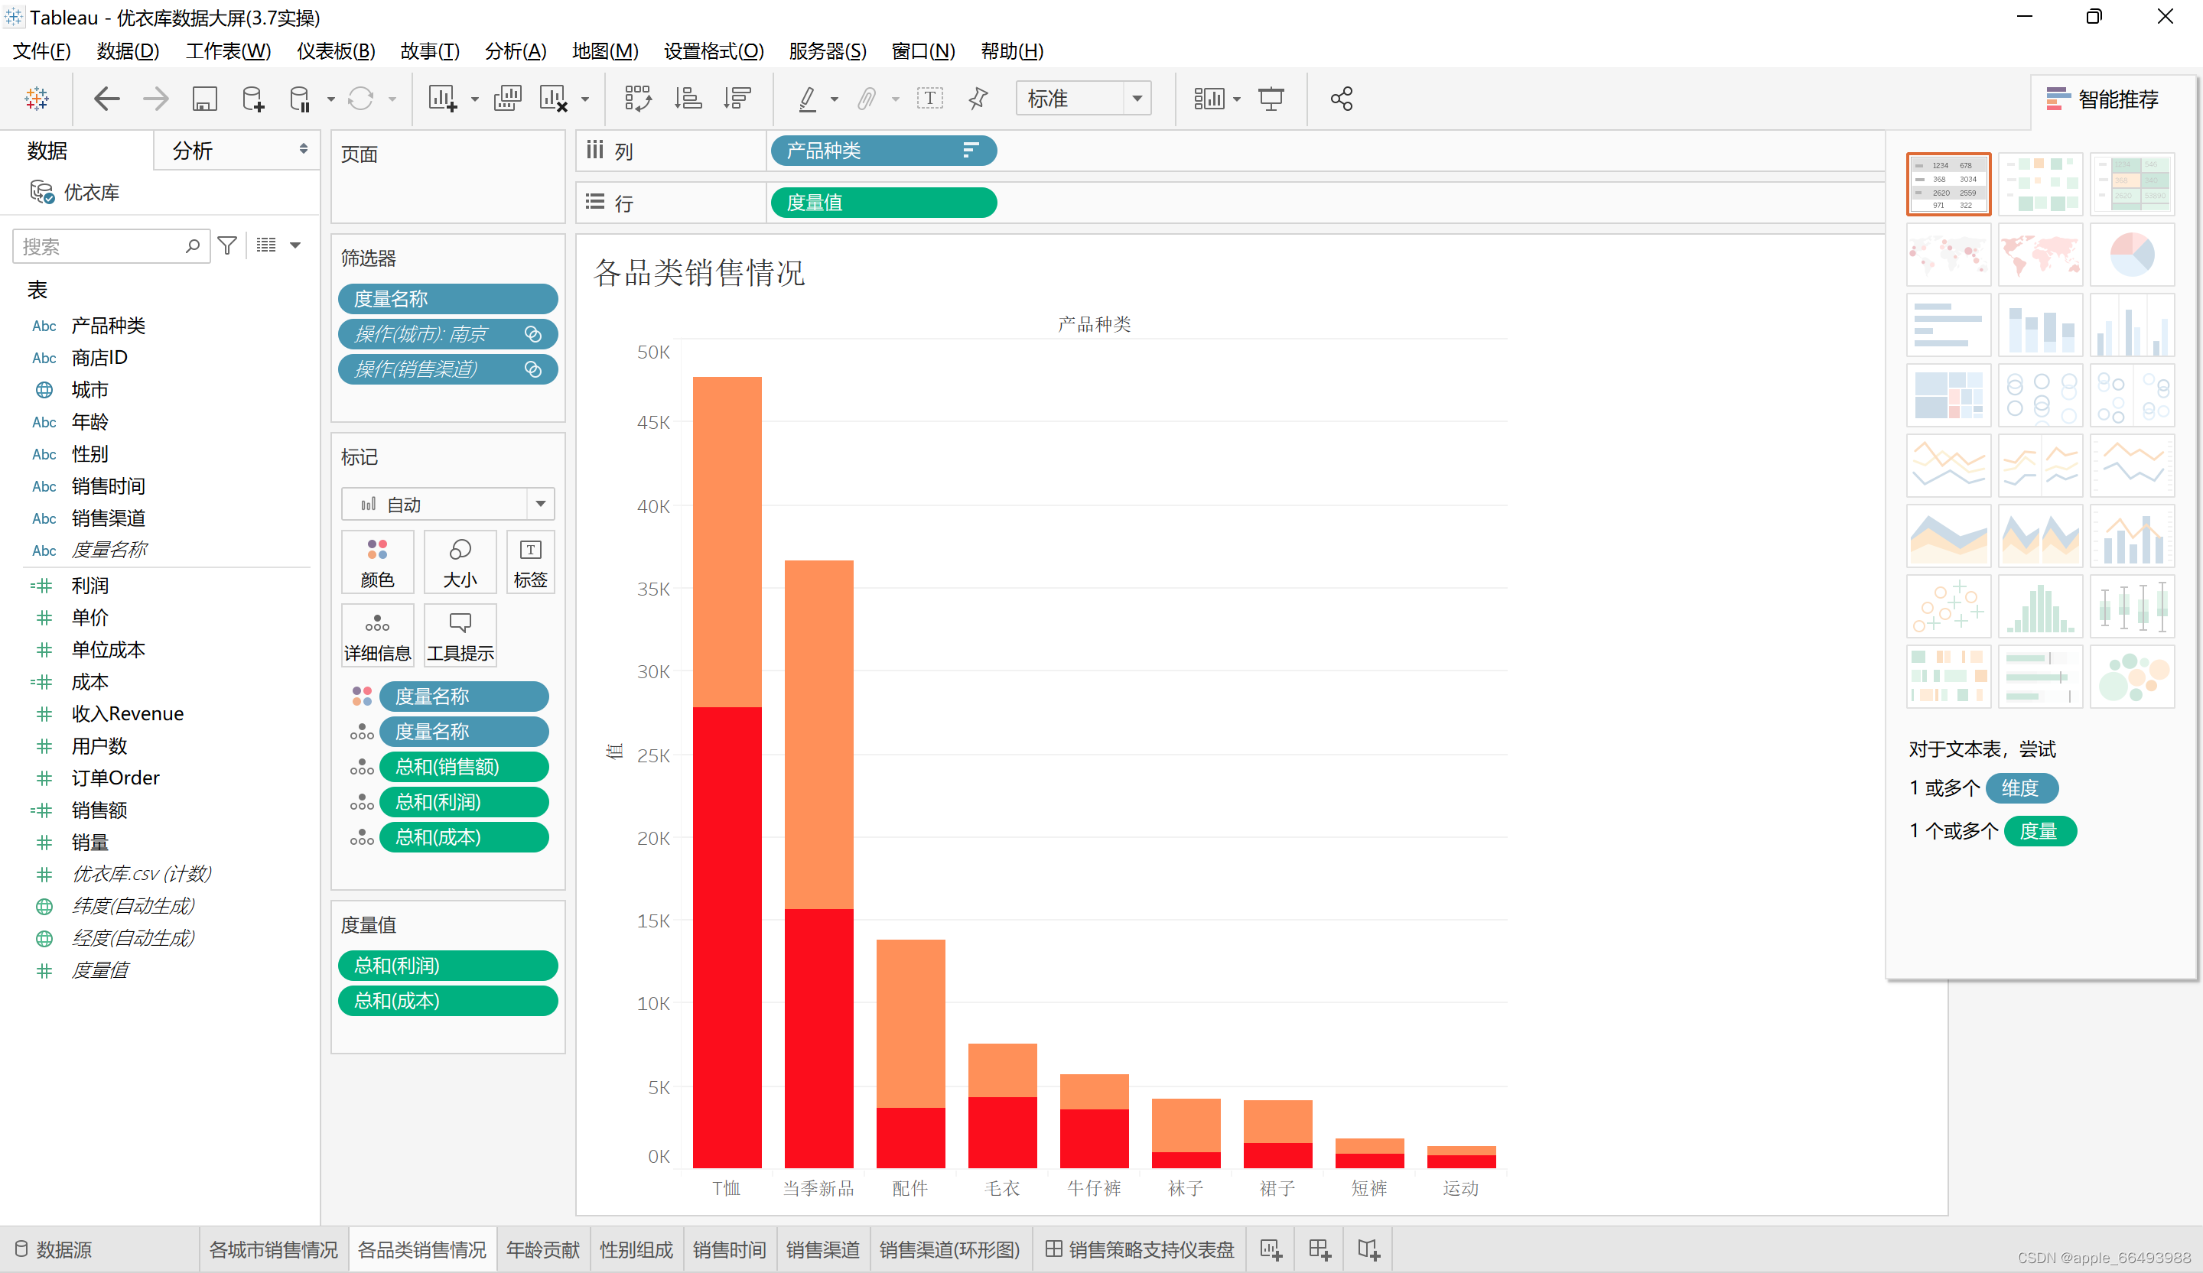Click the share workbook icon
Screen dimensions: 2203x1273
1341,99
